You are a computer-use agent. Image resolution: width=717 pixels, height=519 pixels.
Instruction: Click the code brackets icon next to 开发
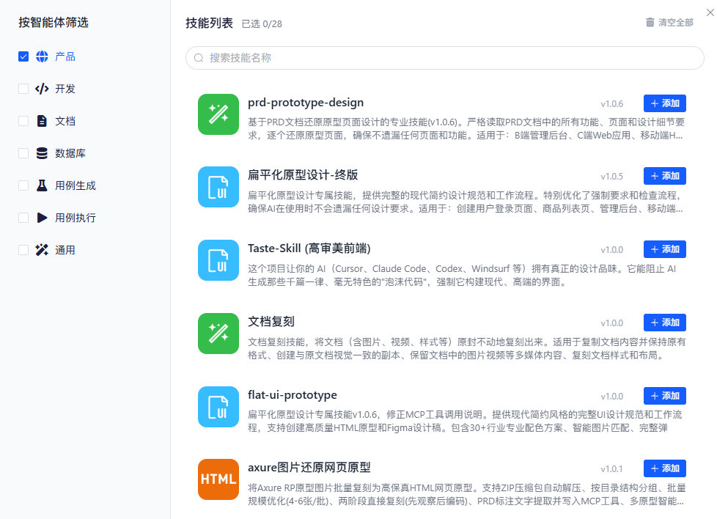pos(42,89)
